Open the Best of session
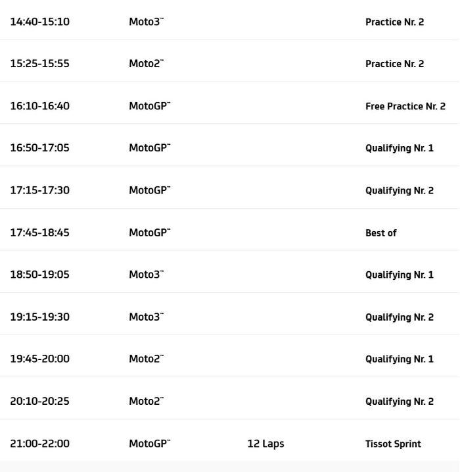 [380, 232]
